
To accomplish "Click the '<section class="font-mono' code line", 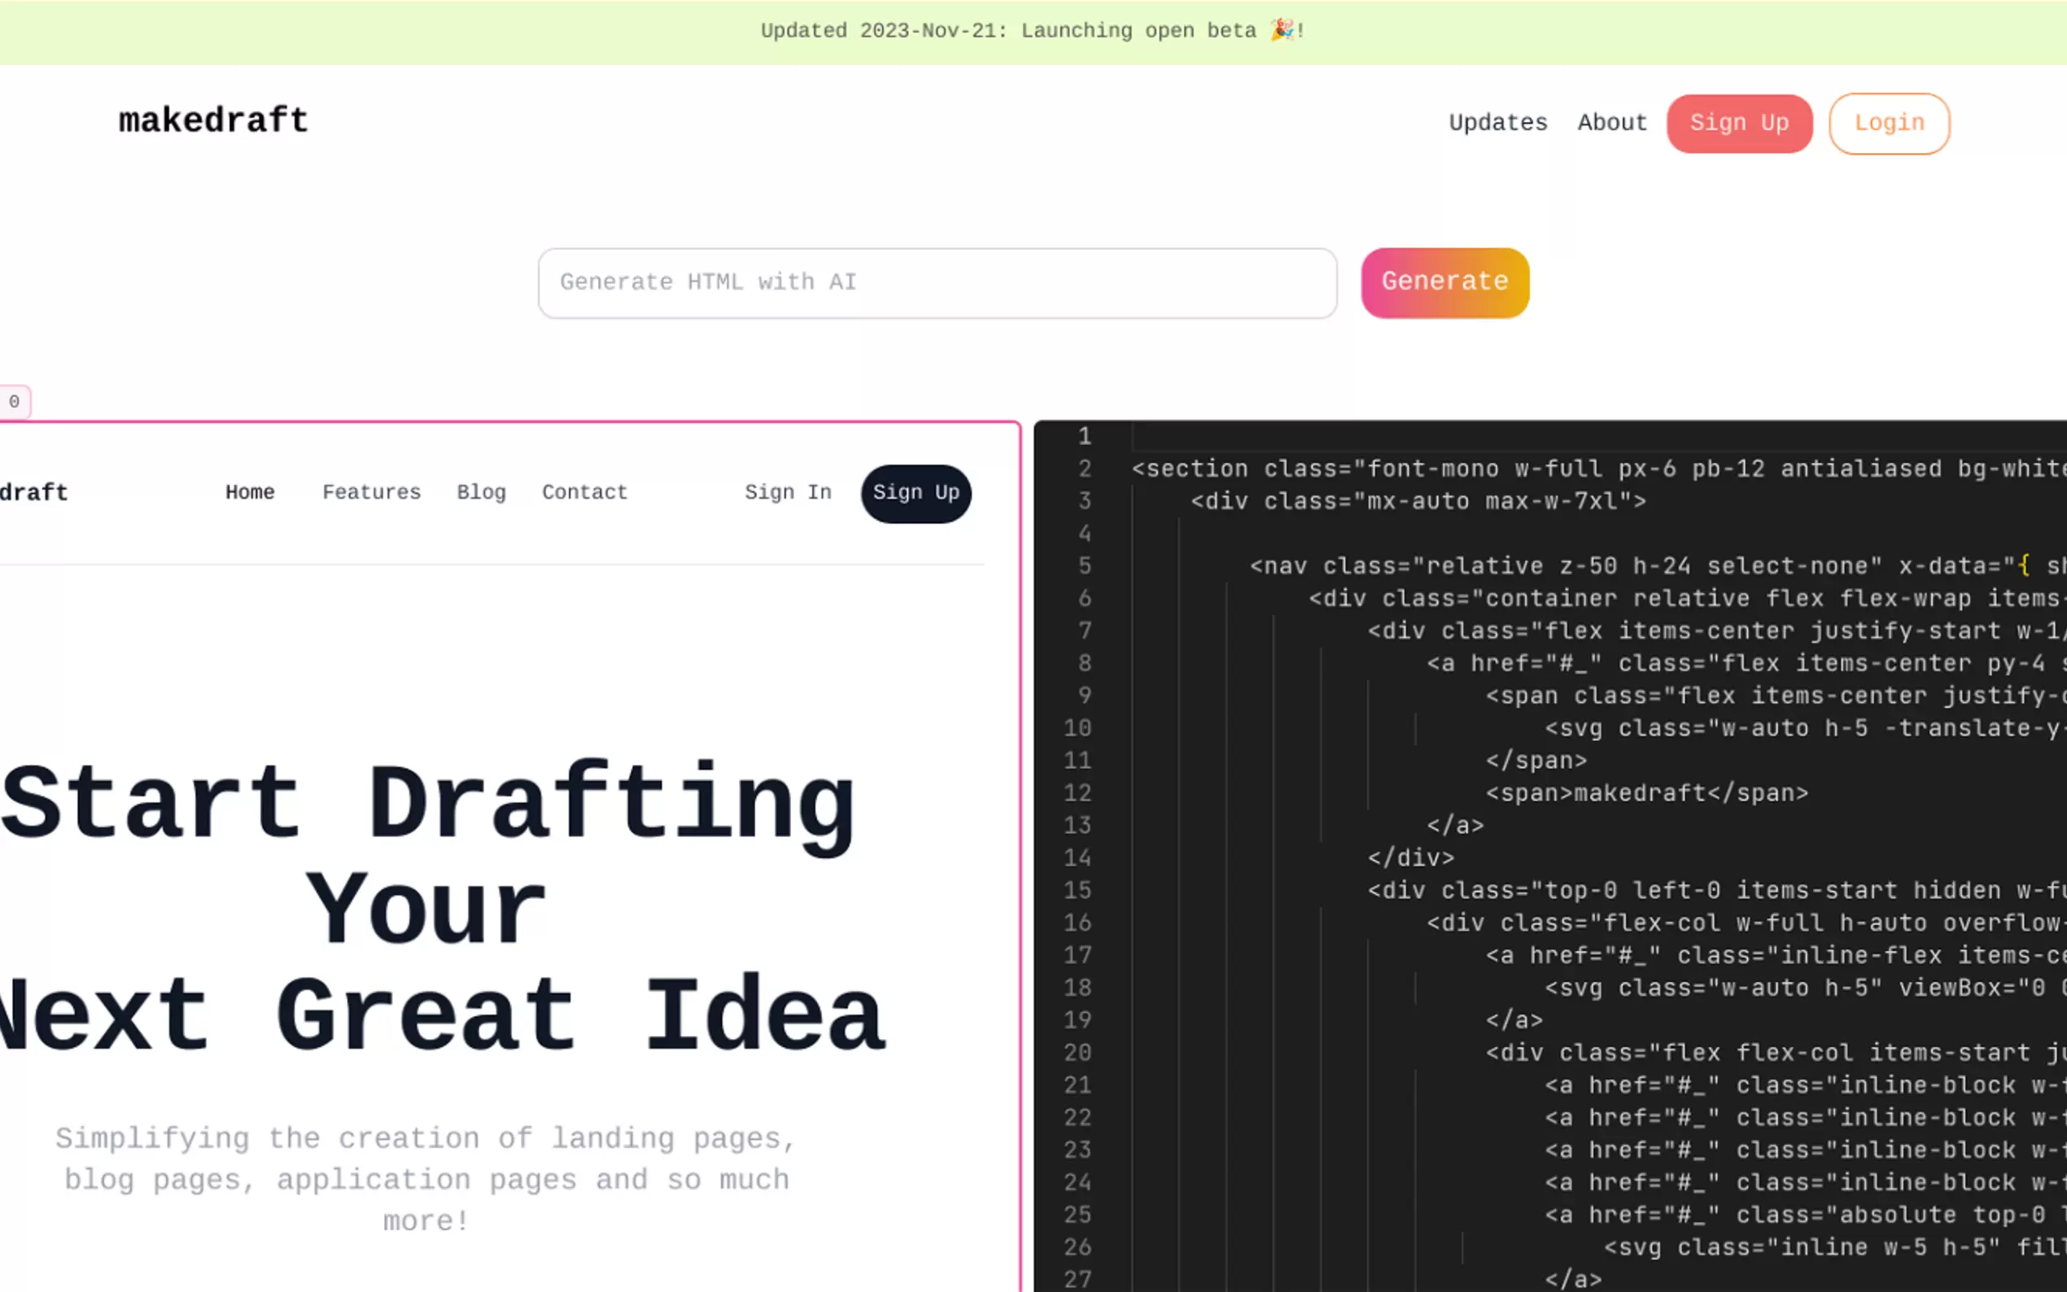I will pyautogui.click(x=1598, y=469).
